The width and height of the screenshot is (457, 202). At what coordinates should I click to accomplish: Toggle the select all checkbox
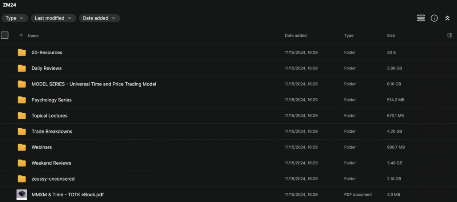click(x=5, y=36)
